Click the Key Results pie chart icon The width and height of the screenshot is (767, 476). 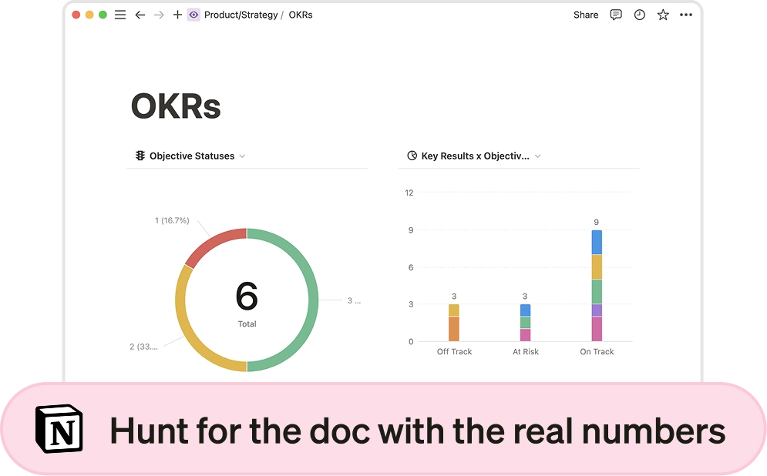(412, 156)
